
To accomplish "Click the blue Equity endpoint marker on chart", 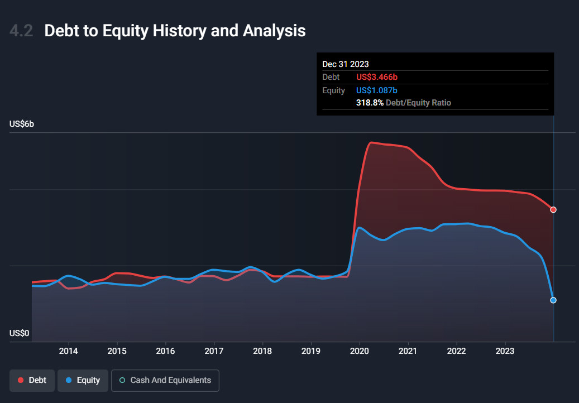I will coord(553,300).
